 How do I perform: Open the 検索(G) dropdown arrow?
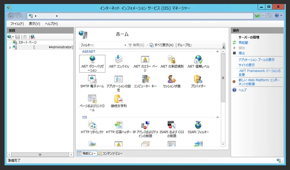pos(147,45)
